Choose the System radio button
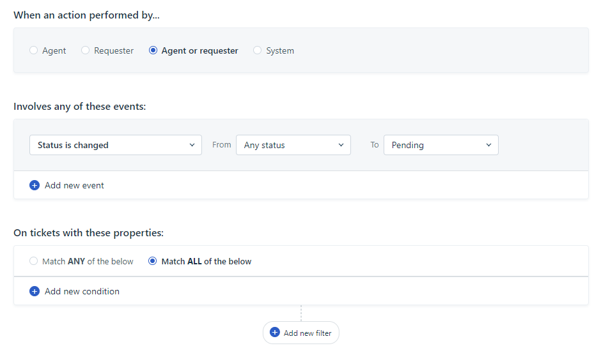This screenshot has width=601, height=355. pyautogui.click(x=257, y=50)
